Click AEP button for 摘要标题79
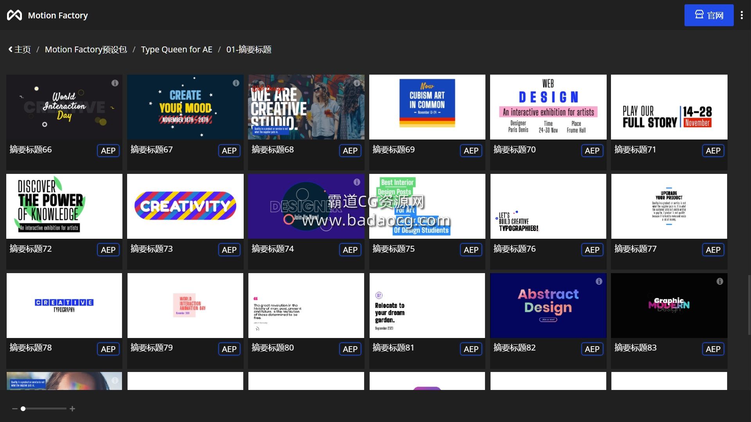Screen dimensions: 751x422 (x=229, y=349)
